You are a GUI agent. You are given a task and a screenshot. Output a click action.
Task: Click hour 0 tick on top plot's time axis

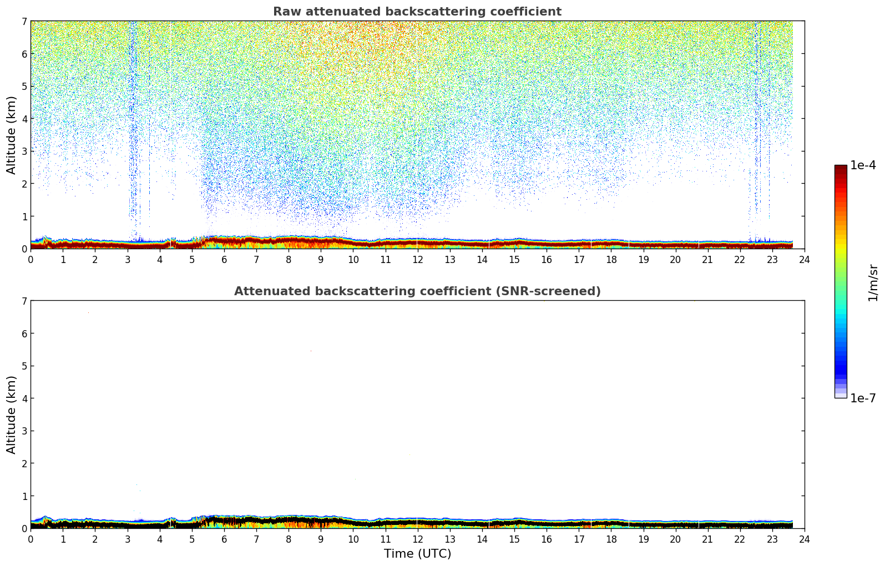pyautogui.click(x=31, y=259)
